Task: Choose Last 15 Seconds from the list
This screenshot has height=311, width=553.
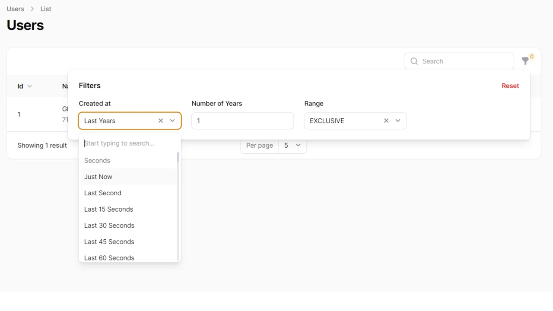Action: coord(108,209)
